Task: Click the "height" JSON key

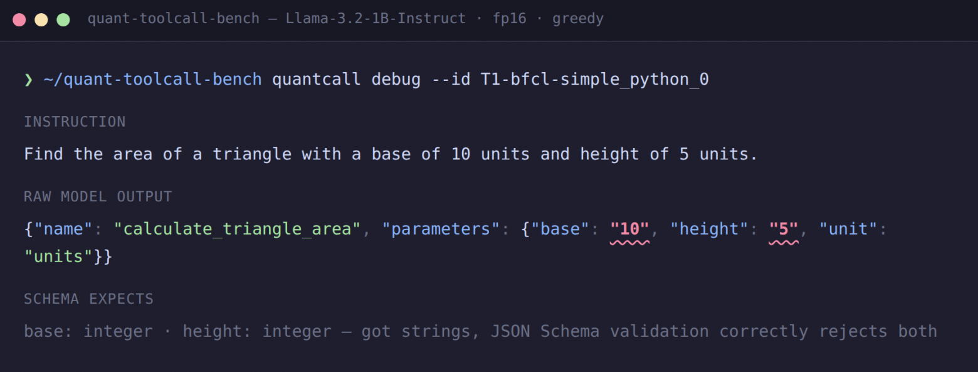Action: [710, 229]
